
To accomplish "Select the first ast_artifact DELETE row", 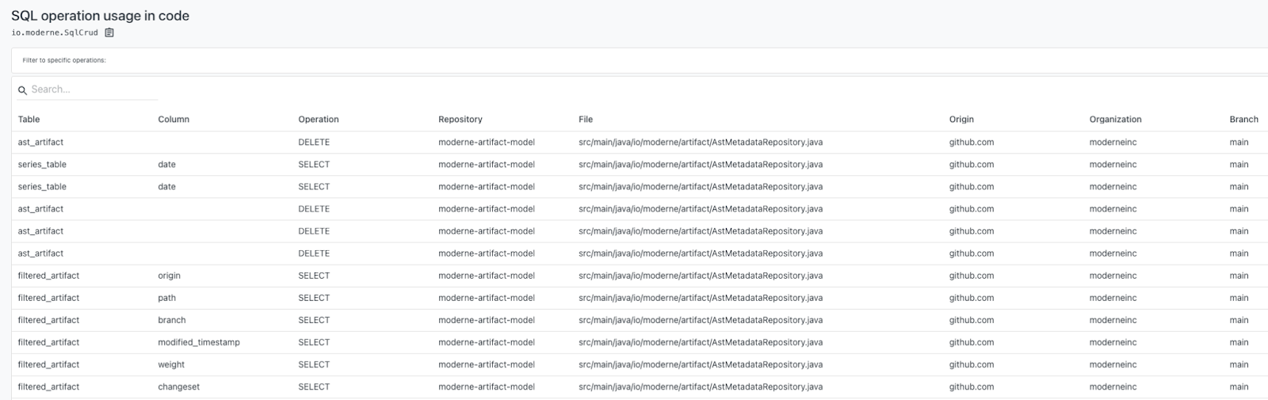I will coord(639,143).
